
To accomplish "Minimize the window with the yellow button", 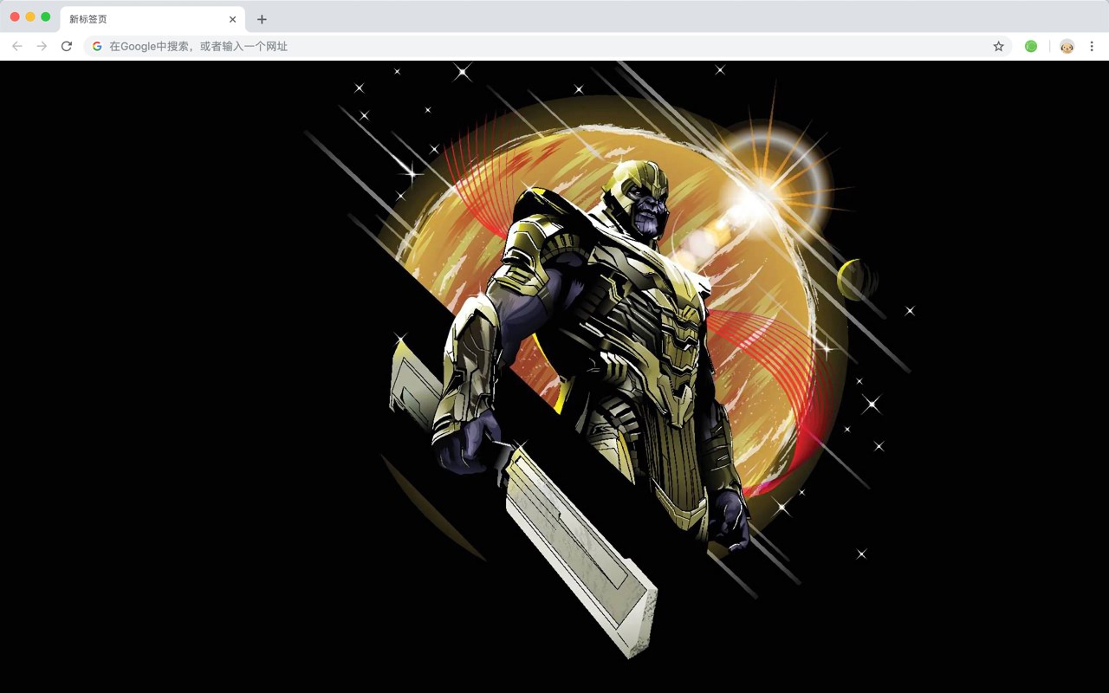I will 30,16.
